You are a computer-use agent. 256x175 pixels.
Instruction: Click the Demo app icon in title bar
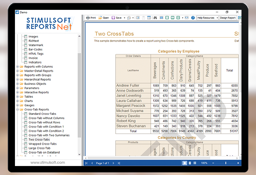tap(17, 12)
